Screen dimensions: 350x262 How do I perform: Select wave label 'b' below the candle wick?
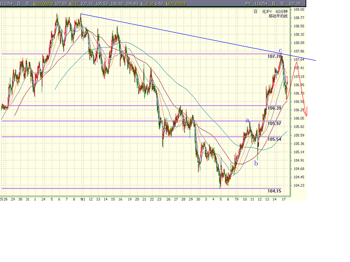click(256, 163)
